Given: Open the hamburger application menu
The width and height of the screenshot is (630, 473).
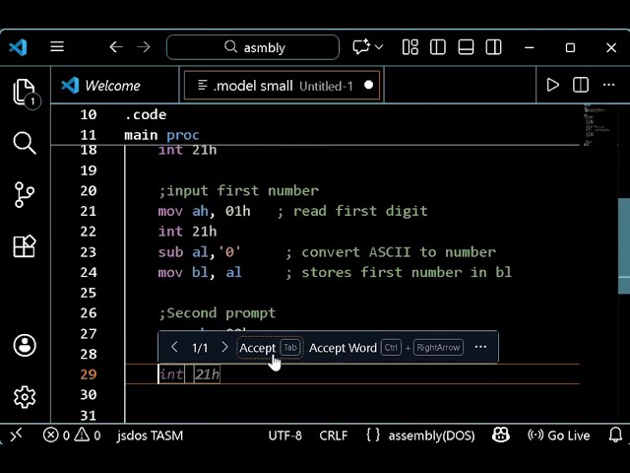Looking at the screenshot, I should (57, 46).
